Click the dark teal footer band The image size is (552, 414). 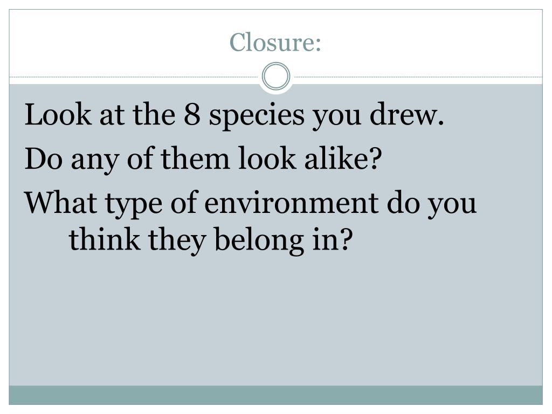[x=275, y=395]
